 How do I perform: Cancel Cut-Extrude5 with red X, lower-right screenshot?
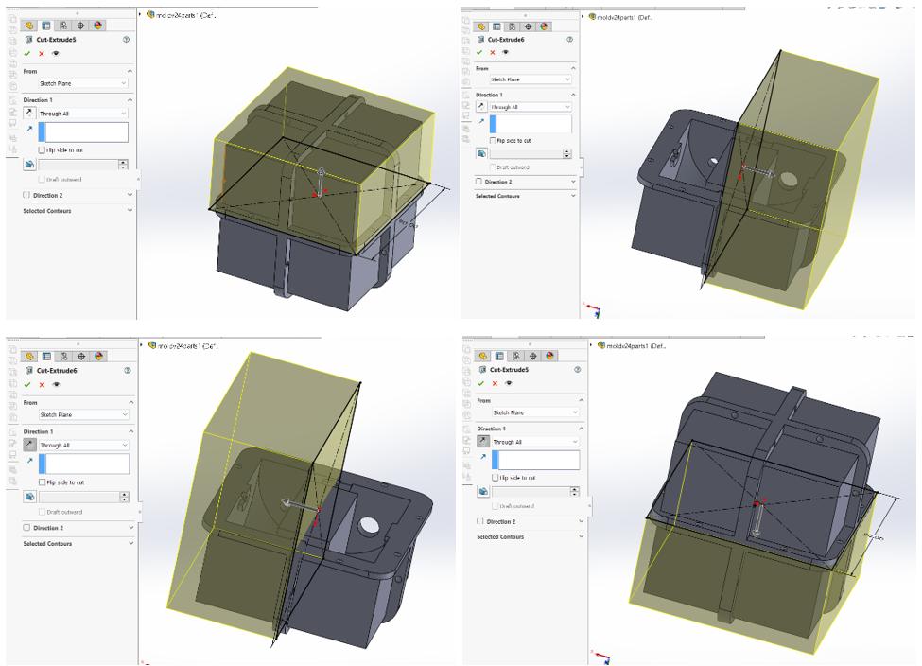pos(495,383)
